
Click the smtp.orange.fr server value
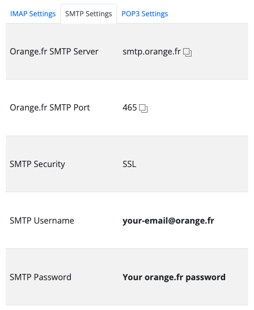click(152, 52)
